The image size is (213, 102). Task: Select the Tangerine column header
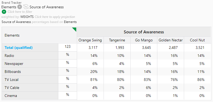[117, 40]
